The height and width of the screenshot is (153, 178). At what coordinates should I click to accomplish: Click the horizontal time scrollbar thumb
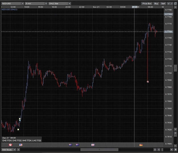(x=99, y=150)
